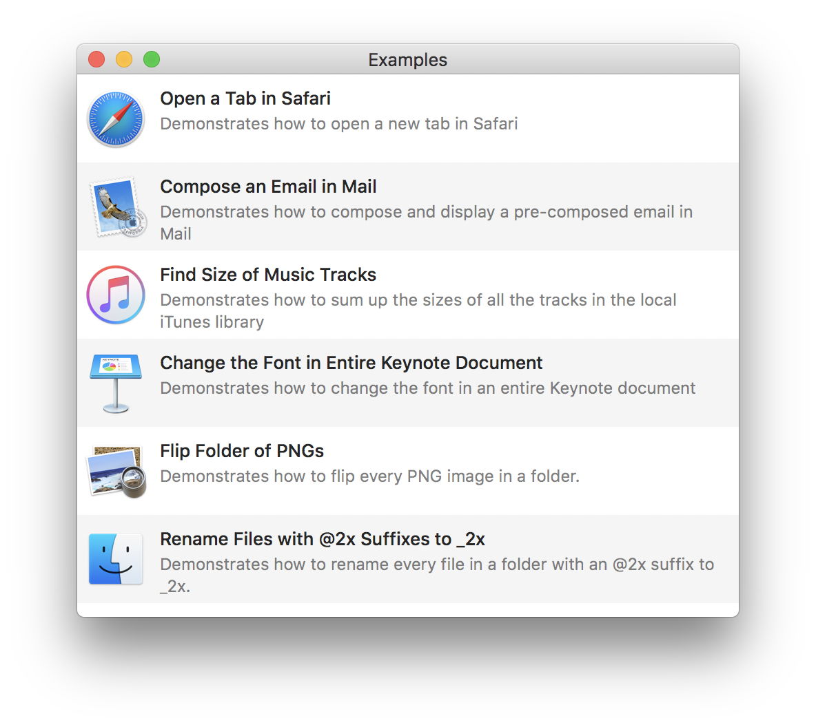The width and height of the screenshot is (816, 727).
Task: Click the "Examples" window title text
Action: (x=407, y=60)
